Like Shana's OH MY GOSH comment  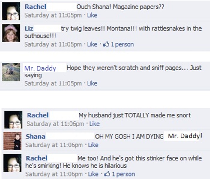point(93,145)
